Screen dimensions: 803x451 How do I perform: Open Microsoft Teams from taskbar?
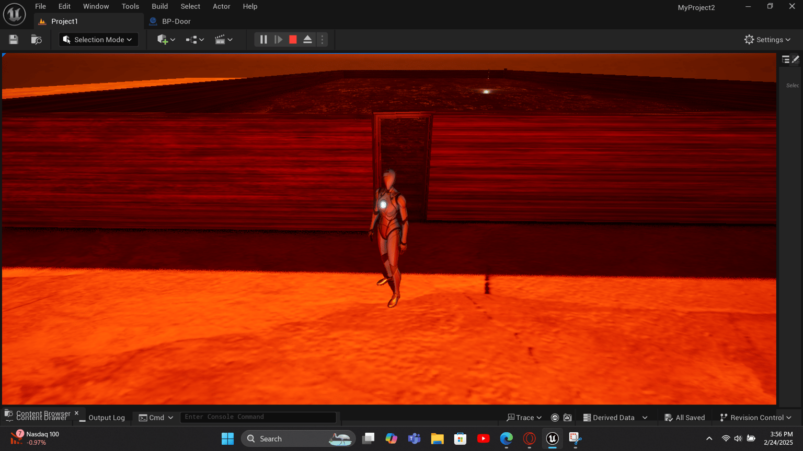pos(414,438)
